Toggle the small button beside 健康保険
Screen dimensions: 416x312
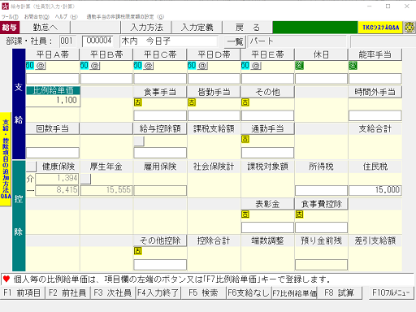[x=31, y=167]
